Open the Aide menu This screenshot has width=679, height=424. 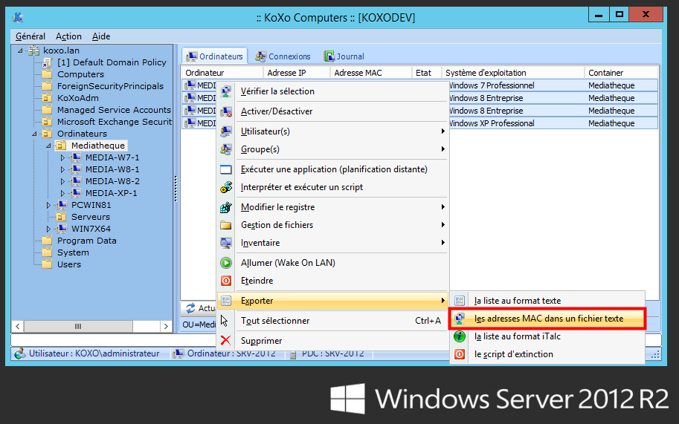click(x=101, y=36)
